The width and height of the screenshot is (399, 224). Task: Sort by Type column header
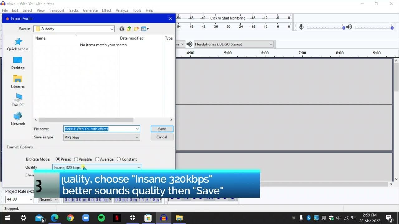click(169, 38)
